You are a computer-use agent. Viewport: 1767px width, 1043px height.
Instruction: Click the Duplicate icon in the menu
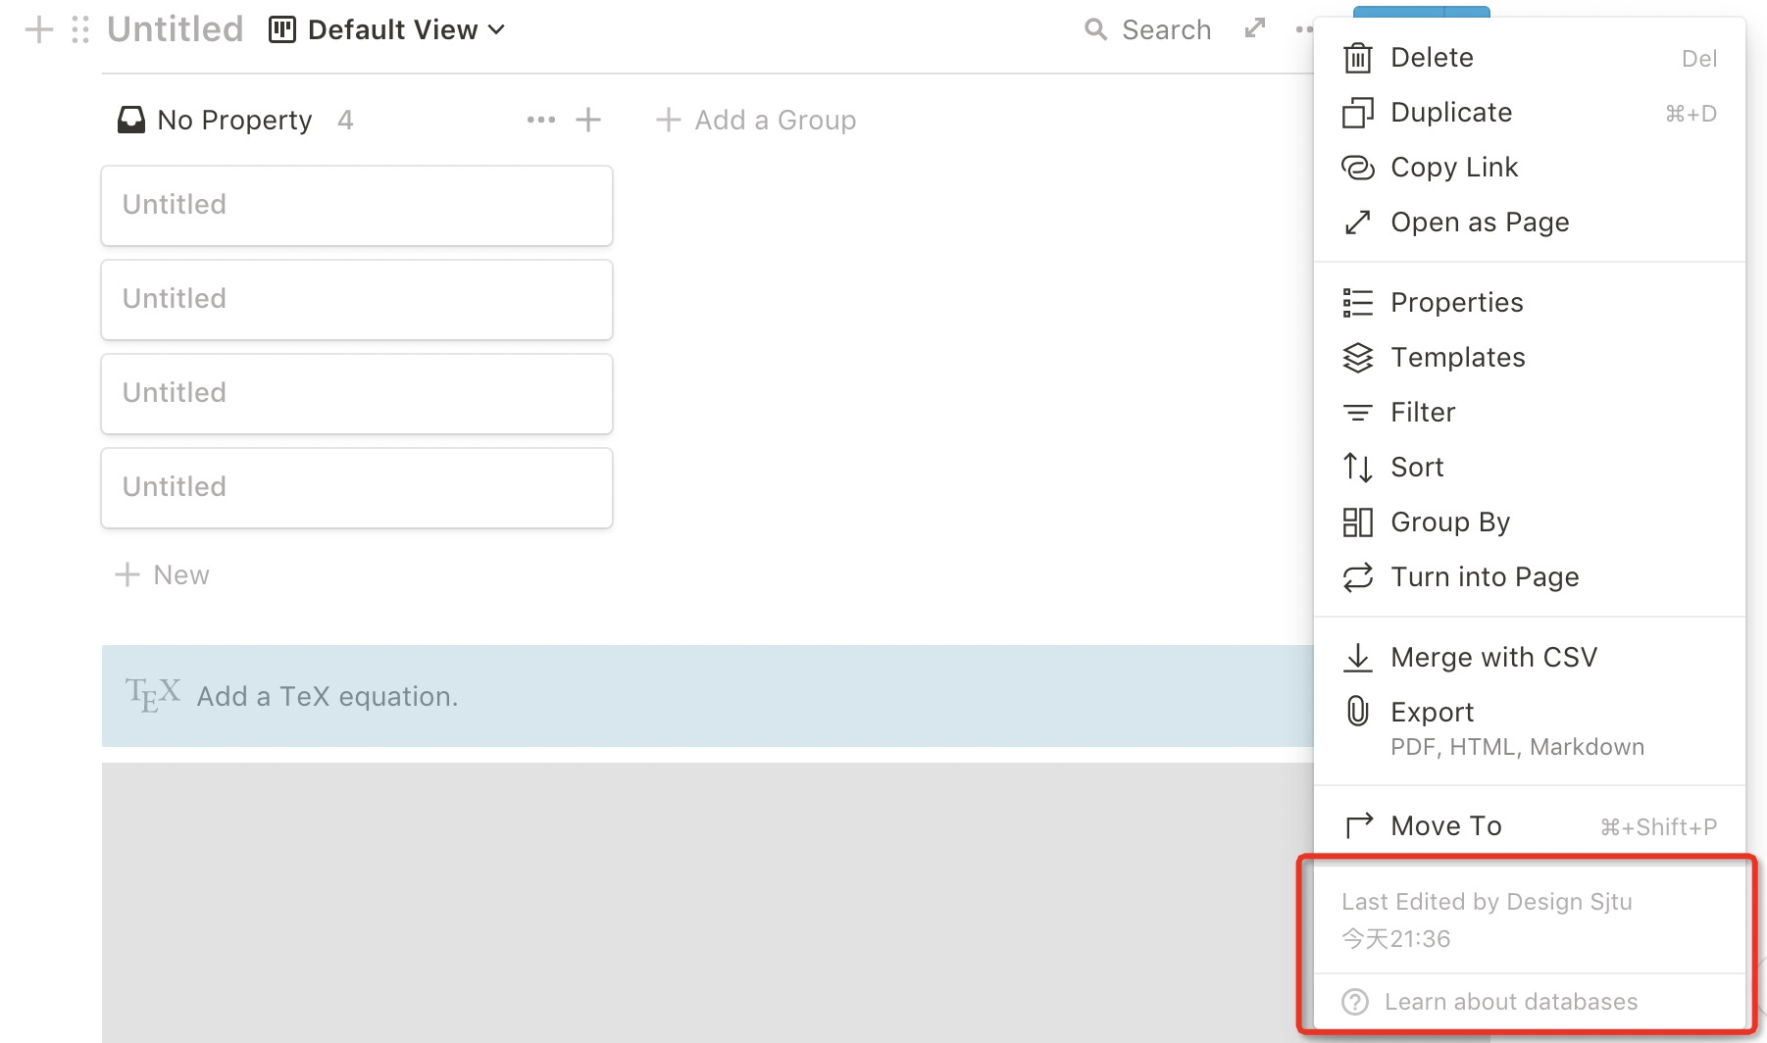[x=1358, y=113]
